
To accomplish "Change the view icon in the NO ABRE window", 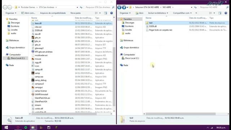I will click(211, 13).
